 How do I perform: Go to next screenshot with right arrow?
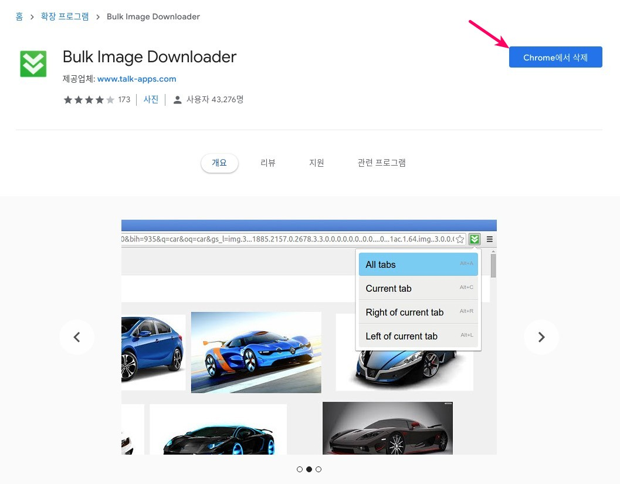pos(541,337)
